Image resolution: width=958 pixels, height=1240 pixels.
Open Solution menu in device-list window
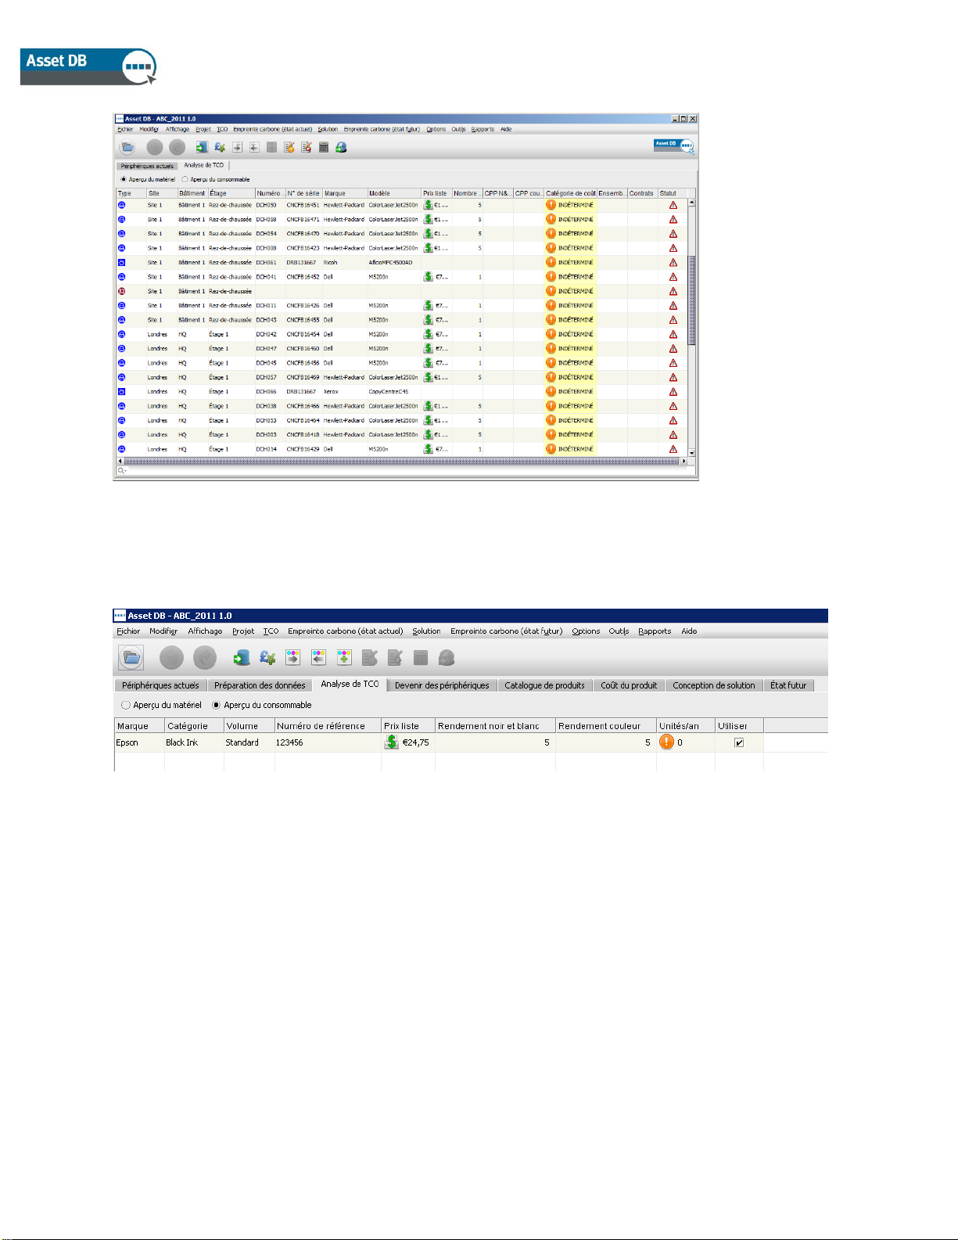coord(328,129)
